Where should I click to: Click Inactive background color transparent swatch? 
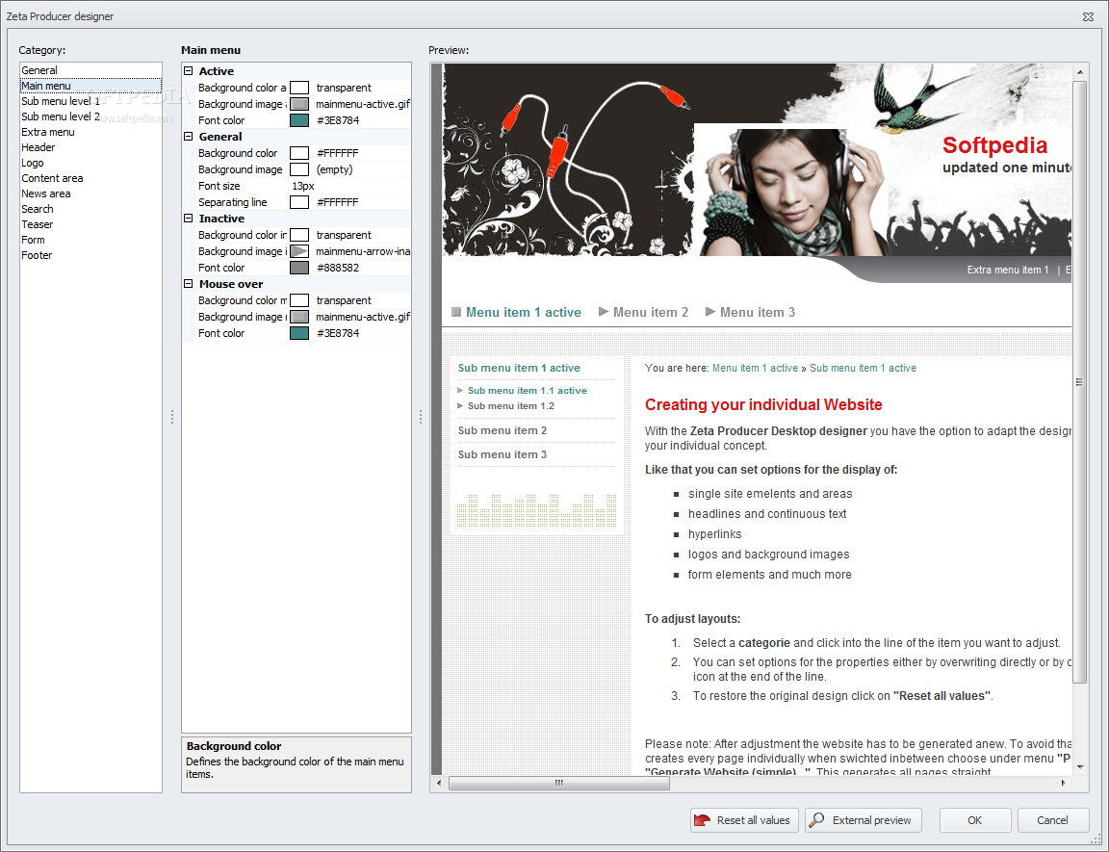(x=299, y=235)
